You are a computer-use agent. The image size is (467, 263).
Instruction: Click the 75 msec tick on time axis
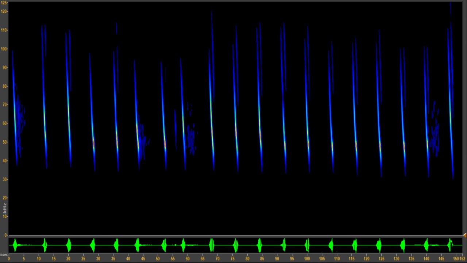tap(232, 259)
